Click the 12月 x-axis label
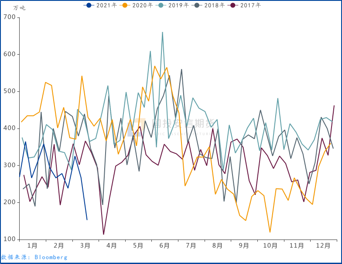This screenshot has height=264, width=342. [323, 246]
